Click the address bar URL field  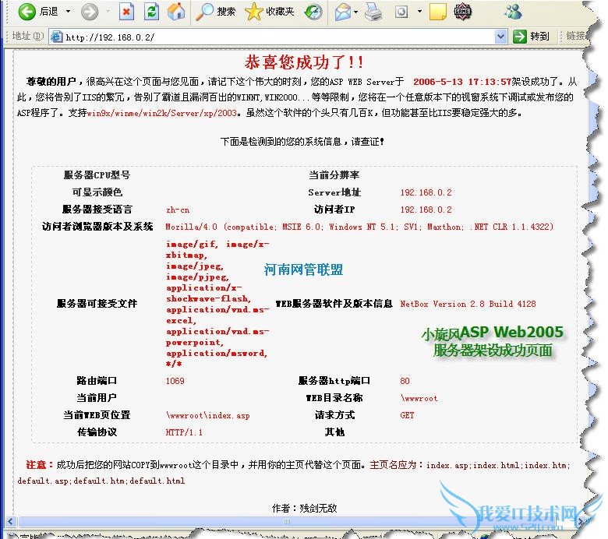(279, 37)
